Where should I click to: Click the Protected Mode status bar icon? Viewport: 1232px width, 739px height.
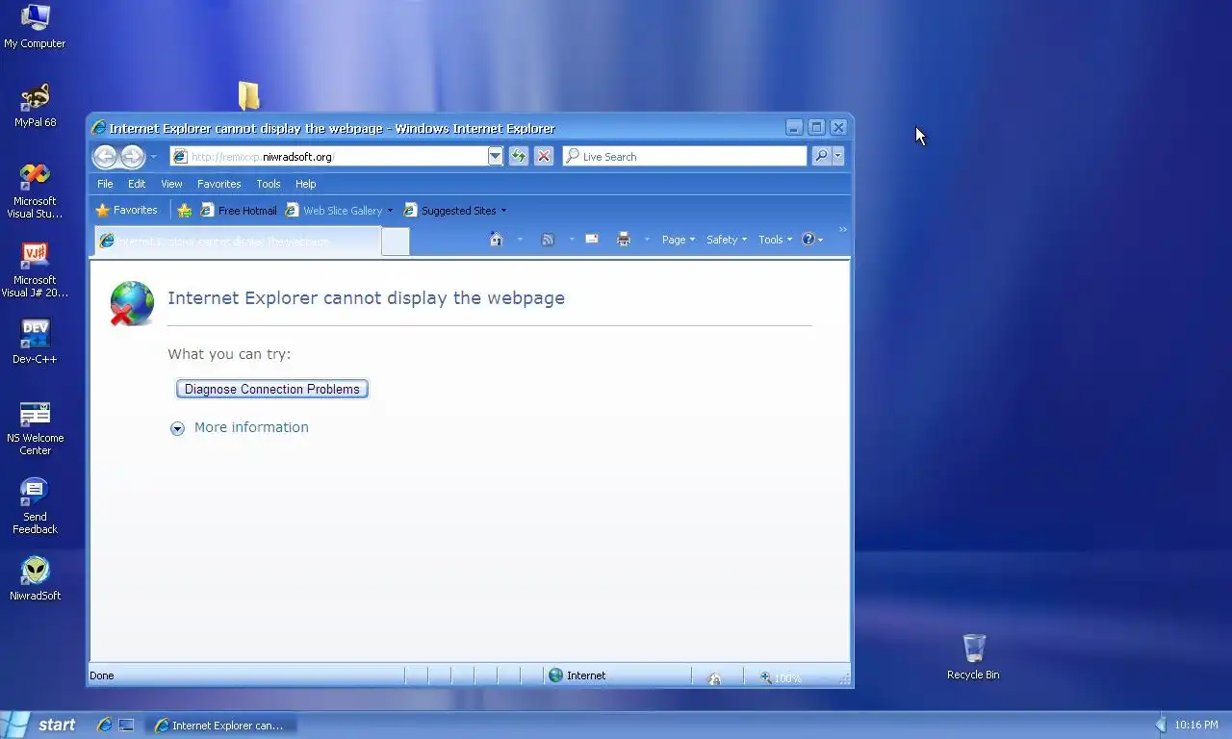[x=714, y=677]
